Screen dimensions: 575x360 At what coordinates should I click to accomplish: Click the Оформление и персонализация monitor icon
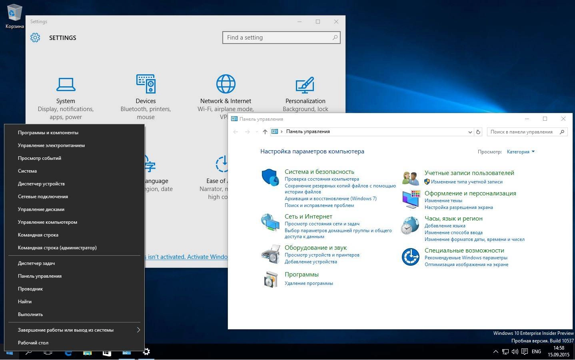(411, 199)
